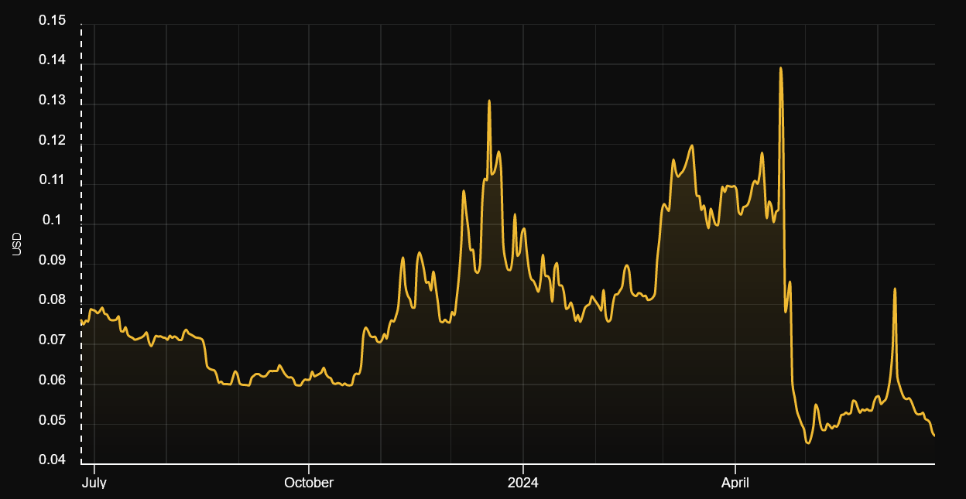Click the 0.07 y-axis label
The image size is (966, 499).
point(52,341)
